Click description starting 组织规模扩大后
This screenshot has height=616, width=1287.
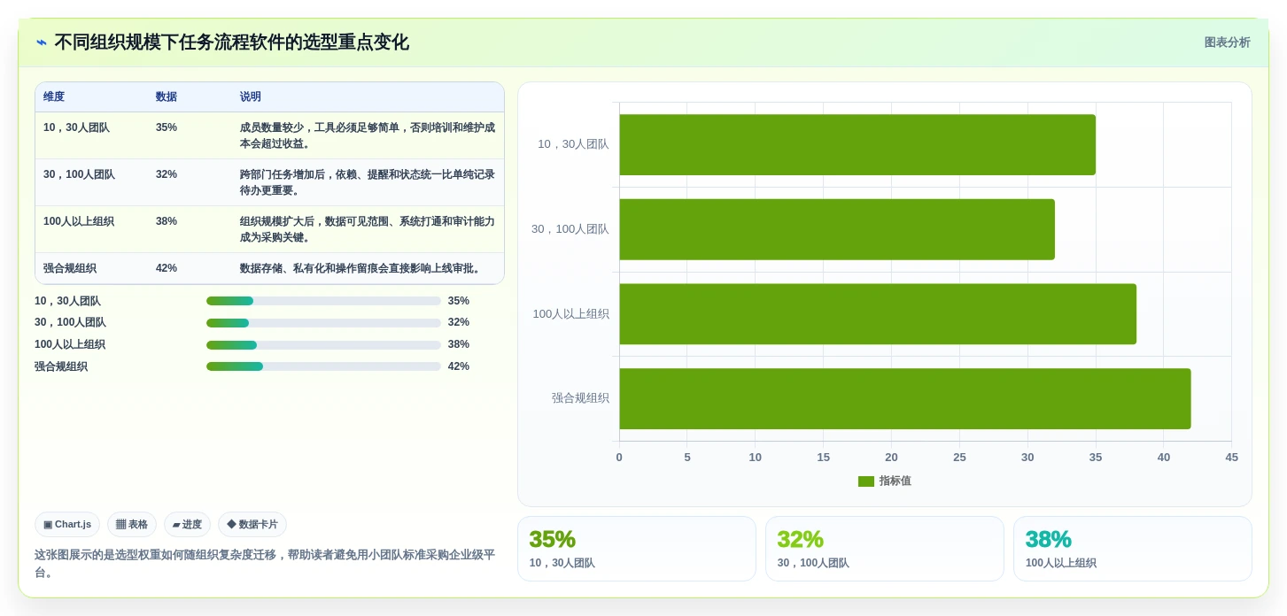(x=368, y=229)
